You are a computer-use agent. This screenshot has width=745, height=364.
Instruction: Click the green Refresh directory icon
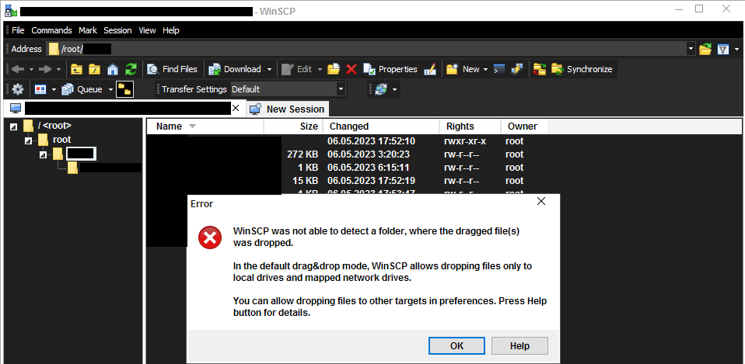pos(131,69)
